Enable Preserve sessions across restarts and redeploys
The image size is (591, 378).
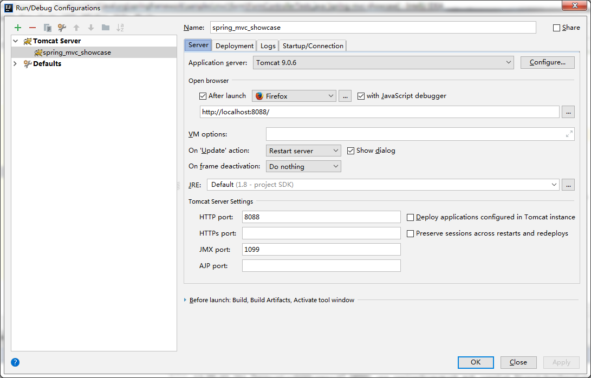coord(410,233)
